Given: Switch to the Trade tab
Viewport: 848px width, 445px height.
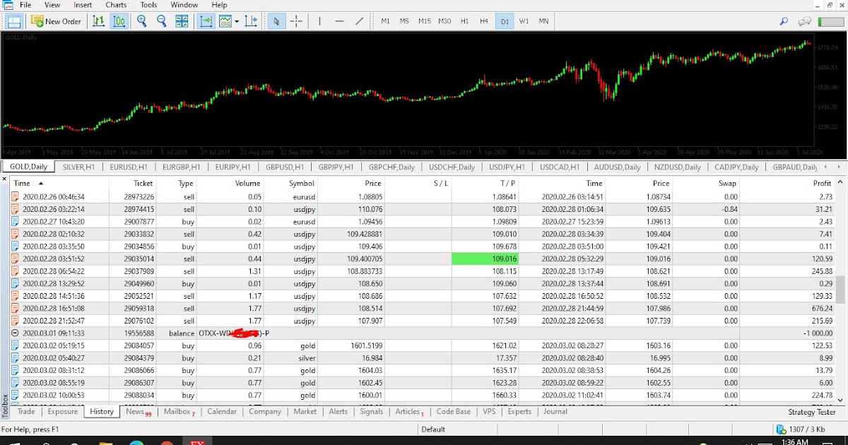Looking at the screenshot, I should (25, 411).
